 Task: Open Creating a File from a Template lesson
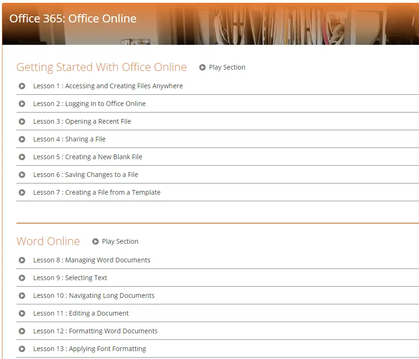(x=97, y=192)
